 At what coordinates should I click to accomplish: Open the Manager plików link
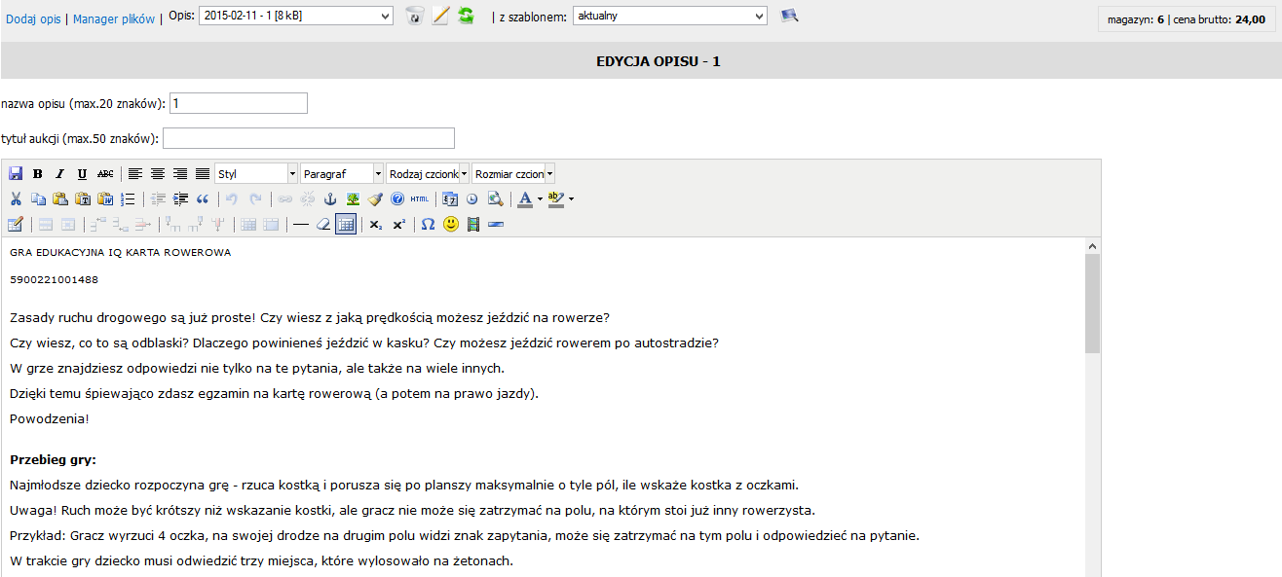pyautogui.click(x=113, y=18)
